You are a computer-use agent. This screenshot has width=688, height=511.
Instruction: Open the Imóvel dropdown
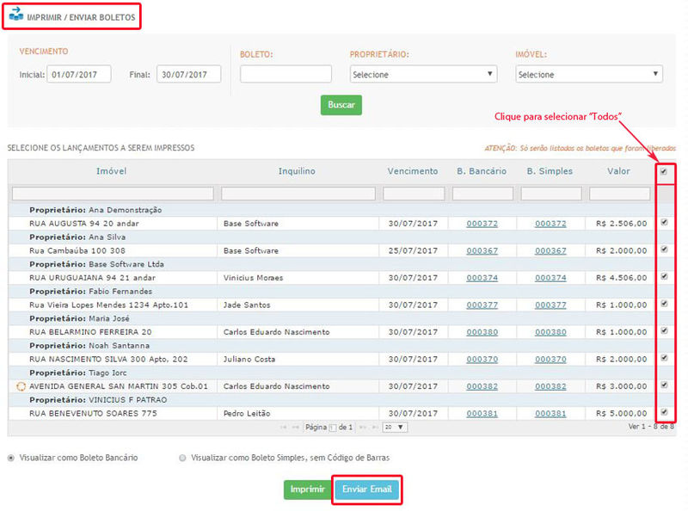click(x=589, y=75)
